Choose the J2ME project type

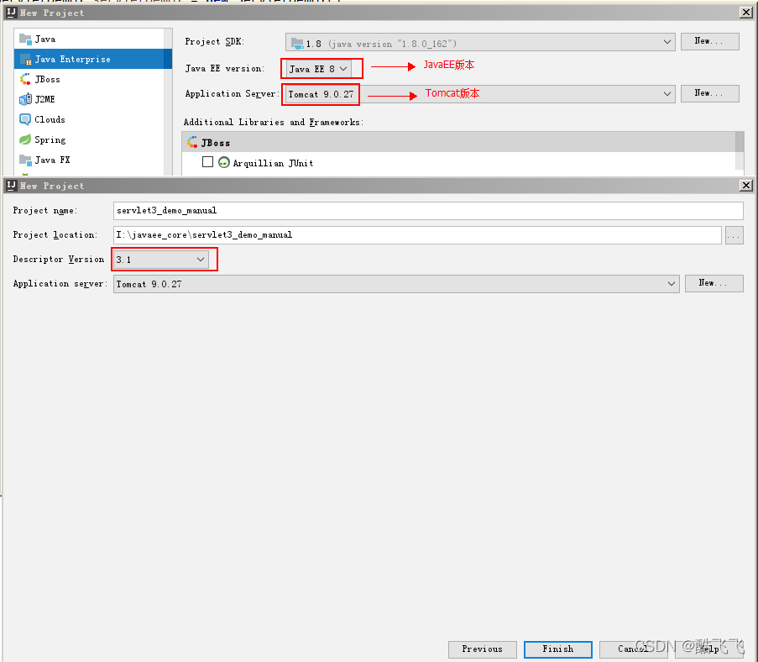[x=90, y=99]
